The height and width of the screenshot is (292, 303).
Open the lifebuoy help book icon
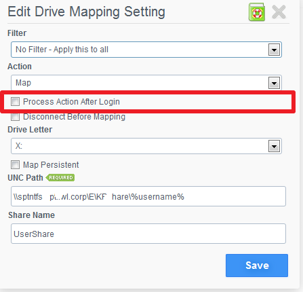(x=257, y=12)
